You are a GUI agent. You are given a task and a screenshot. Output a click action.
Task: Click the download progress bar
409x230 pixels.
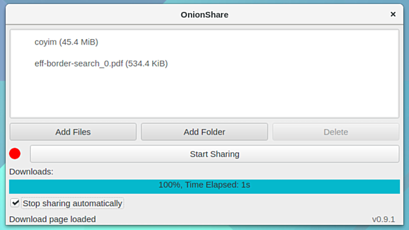click(205, 185)
